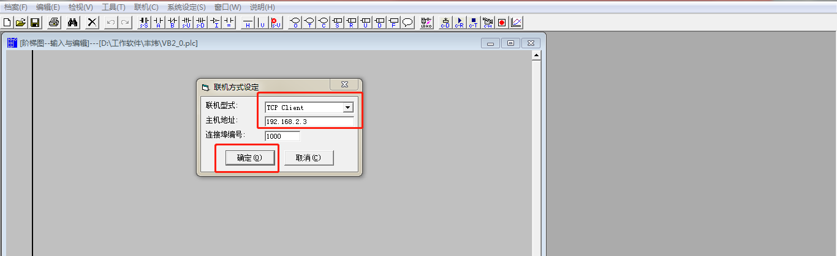
Task: Click the 主机地址 IP address field
Action: click(x=309, y=122)
